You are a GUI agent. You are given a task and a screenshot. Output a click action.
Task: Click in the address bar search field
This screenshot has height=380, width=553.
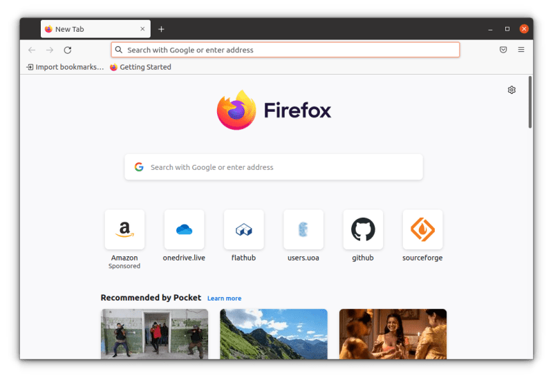pos(285,50)
